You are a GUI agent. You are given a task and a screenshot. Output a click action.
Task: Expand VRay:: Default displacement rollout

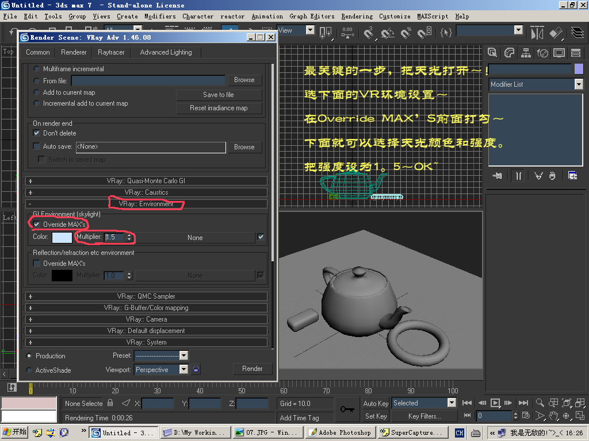[x=146, y=331]
